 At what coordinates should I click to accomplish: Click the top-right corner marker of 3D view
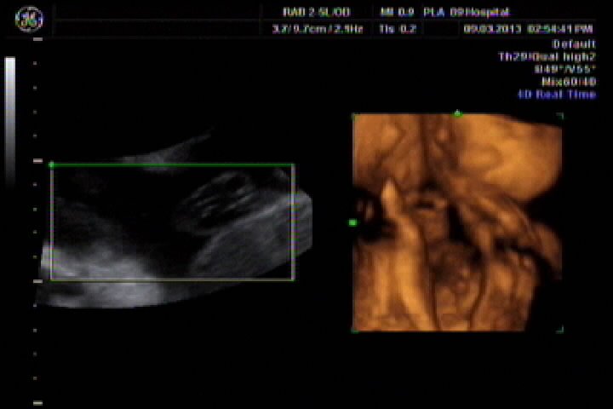(560, 115)
